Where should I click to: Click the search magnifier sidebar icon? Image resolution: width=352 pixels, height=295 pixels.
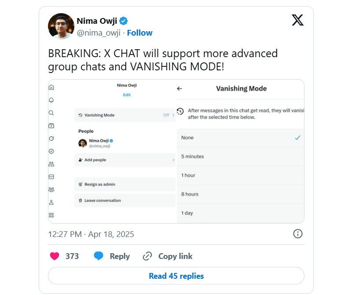point(51,113)
